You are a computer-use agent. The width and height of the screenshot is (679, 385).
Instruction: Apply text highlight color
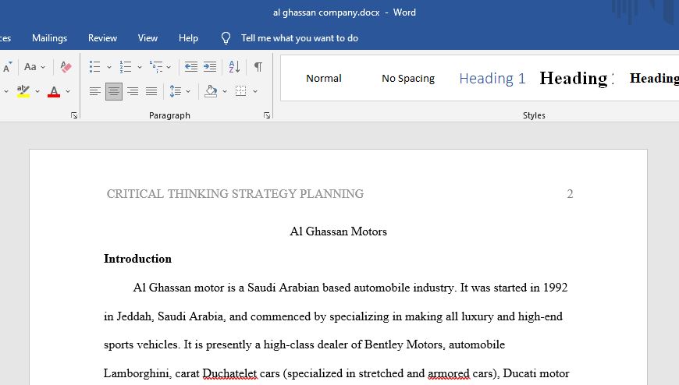[x=23, y=91]
